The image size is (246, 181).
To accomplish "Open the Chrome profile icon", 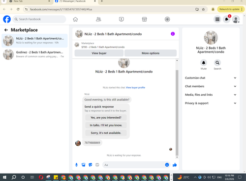I will [x=213, y=9].
